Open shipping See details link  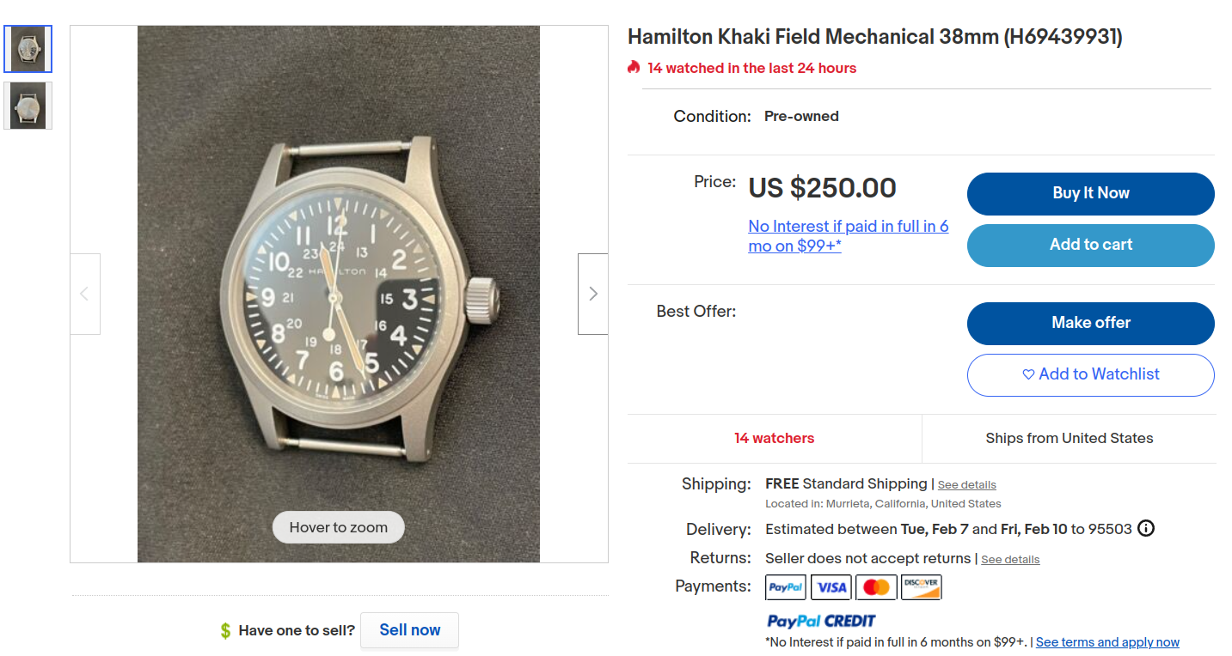(966, 485)
